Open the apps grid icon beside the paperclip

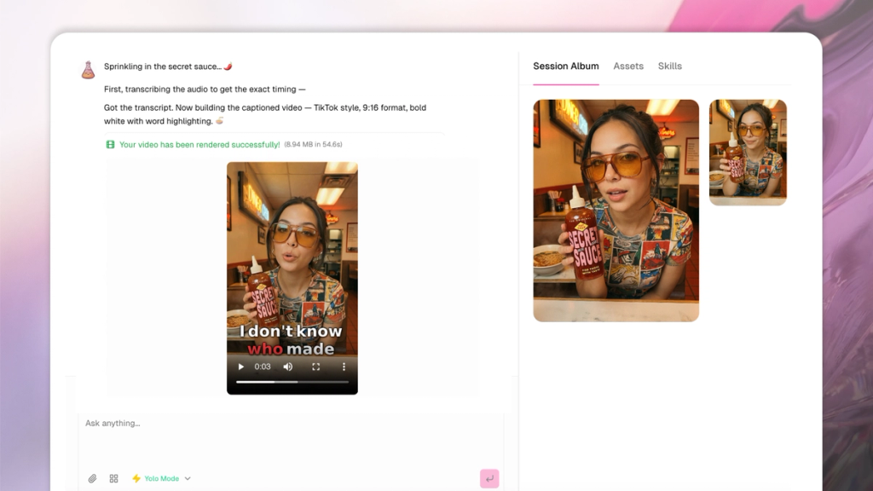tap(113, 478)
